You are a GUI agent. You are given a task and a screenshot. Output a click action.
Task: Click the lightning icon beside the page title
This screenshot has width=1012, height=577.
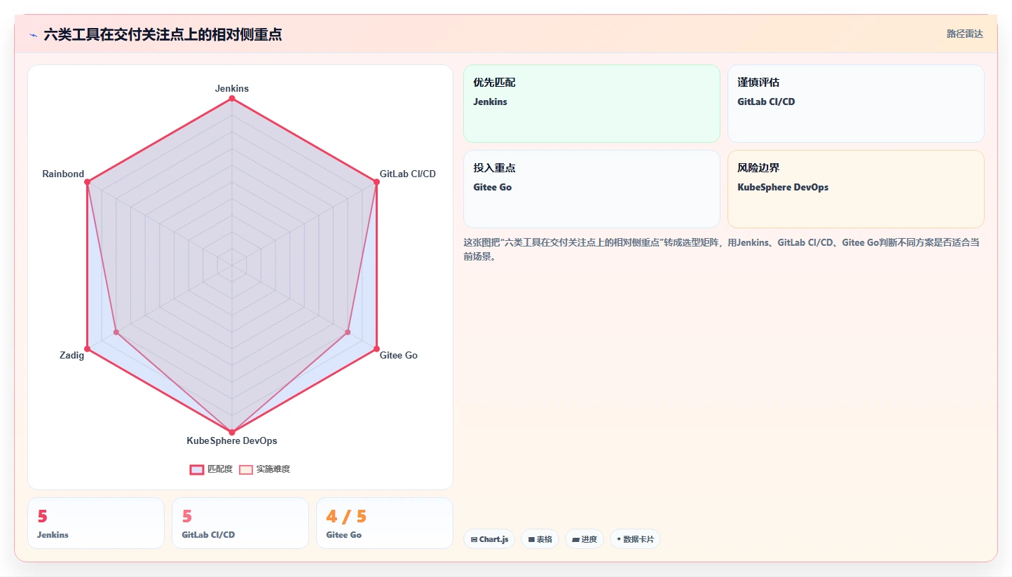[33, 35]
